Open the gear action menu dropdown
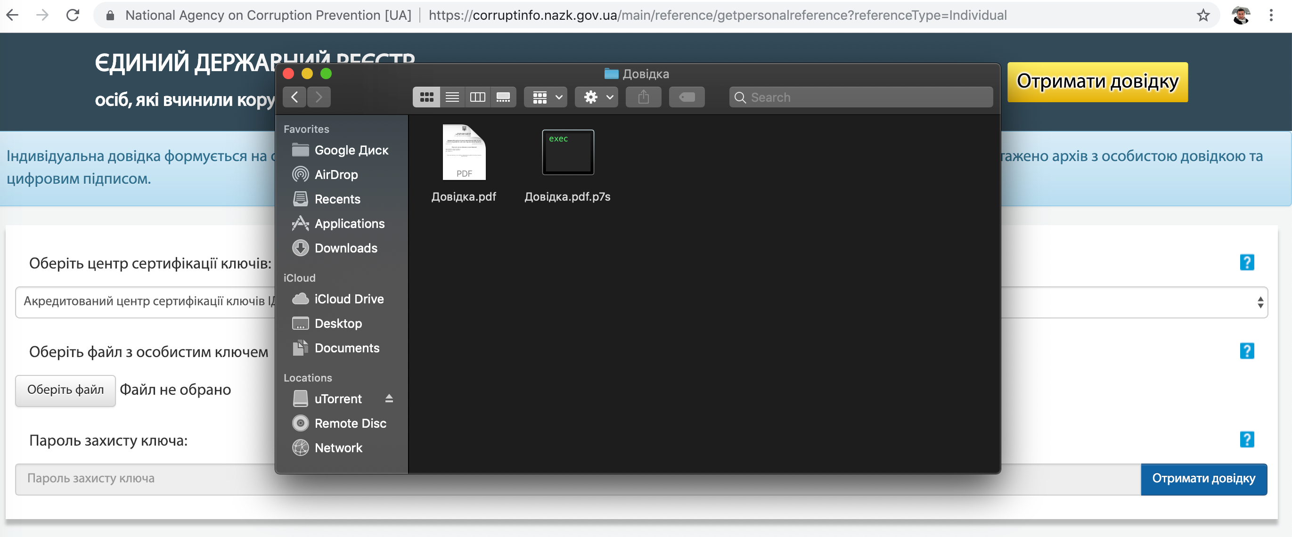Screen dimensions: 1292x537 (597, 97)
